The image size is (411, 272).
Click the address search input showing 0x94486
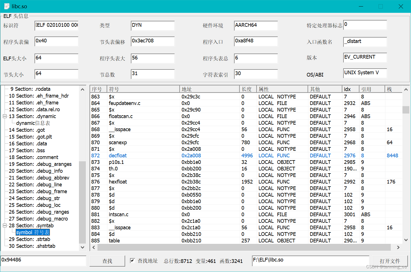click(x=43, y=260)
